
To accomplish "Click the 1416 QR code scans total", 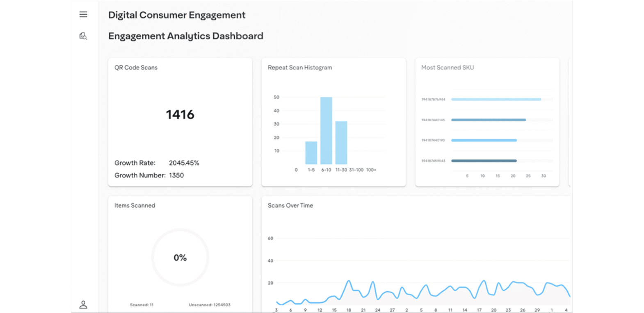I will pyautogui.click(x=180, y=115).
